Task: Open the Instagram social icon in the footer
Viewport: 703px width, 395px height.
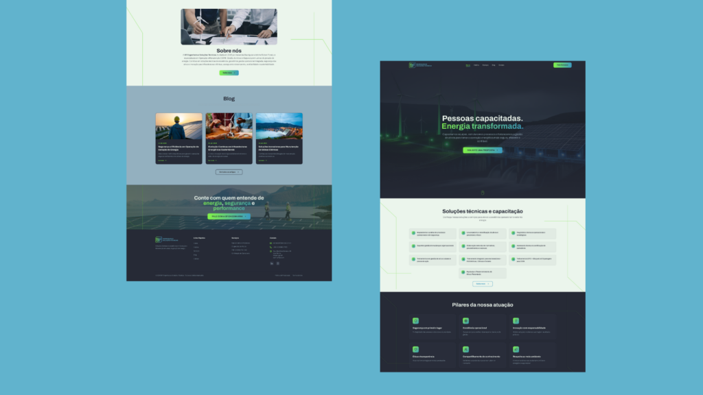Action: click(x=278, y=263)
